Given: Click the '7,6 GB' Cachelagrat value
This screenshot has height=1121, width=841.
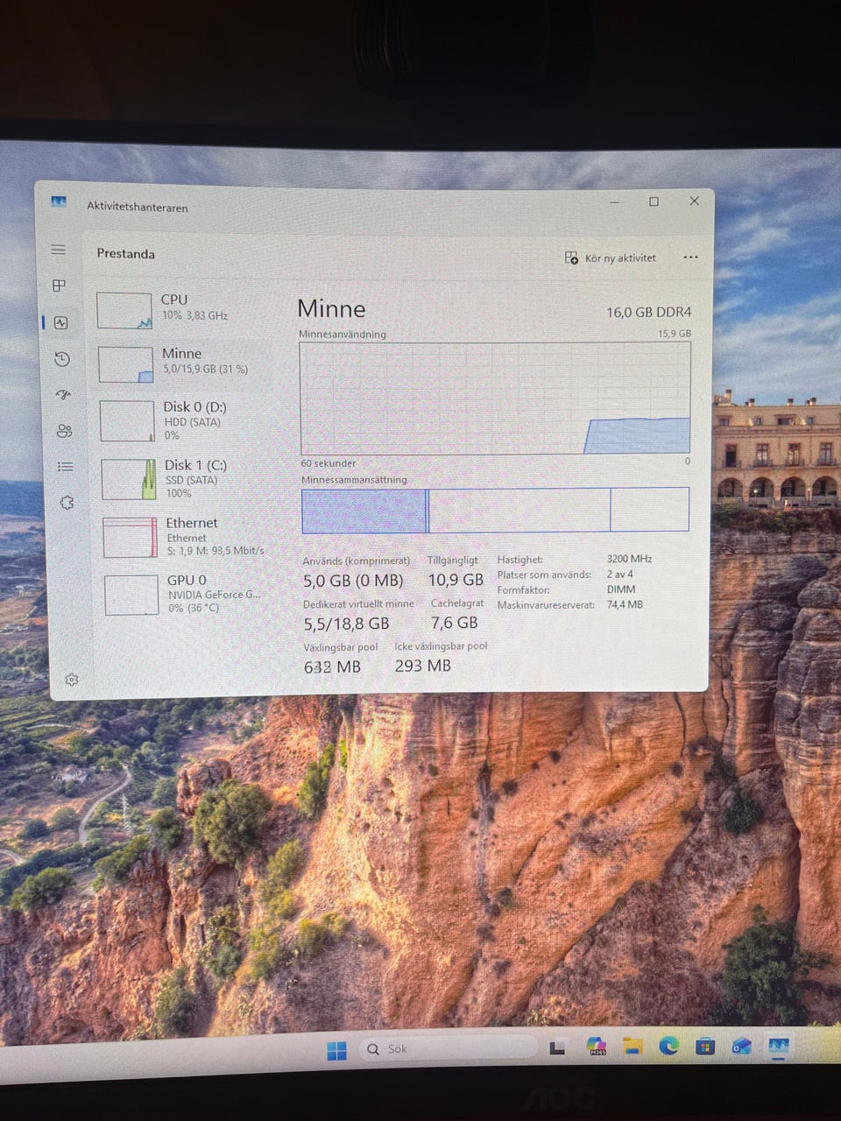Looking at the screenshot, I should [x=454, y=623].
